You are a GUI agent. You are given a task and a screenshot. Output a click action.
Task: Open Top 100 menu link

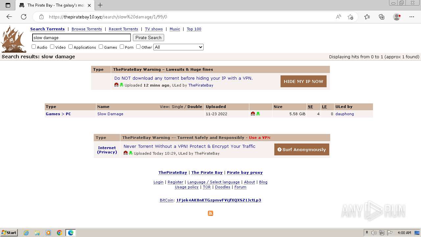click(194, 29)
